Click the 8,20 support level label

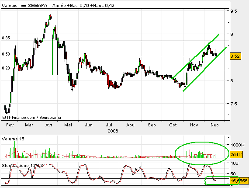click(6, 68)
